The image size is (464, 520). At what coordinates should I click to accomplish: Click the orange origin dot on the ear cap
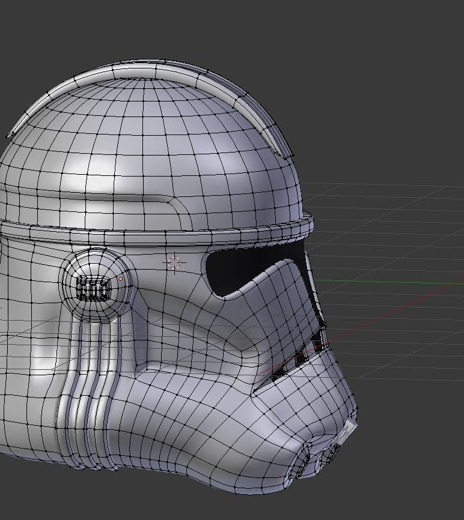pyautogui.click(x=120, y=279)
